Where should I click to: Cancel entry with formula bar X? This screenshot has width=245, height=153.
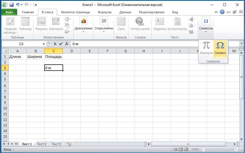pos(55,44)
